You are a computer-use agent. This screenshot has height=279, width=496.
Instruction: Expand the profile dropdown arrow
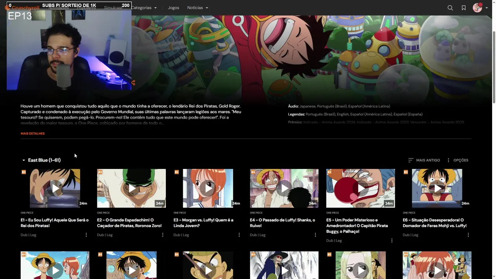487,8
